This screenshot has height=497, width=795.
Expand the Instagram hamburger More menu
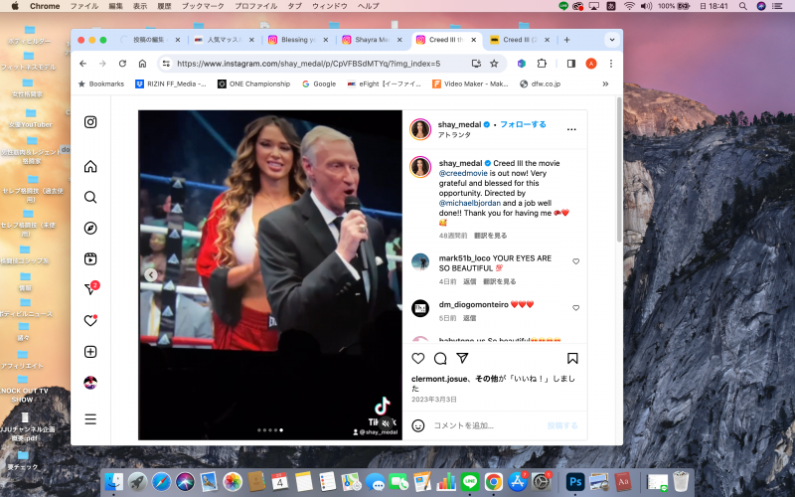90,418
